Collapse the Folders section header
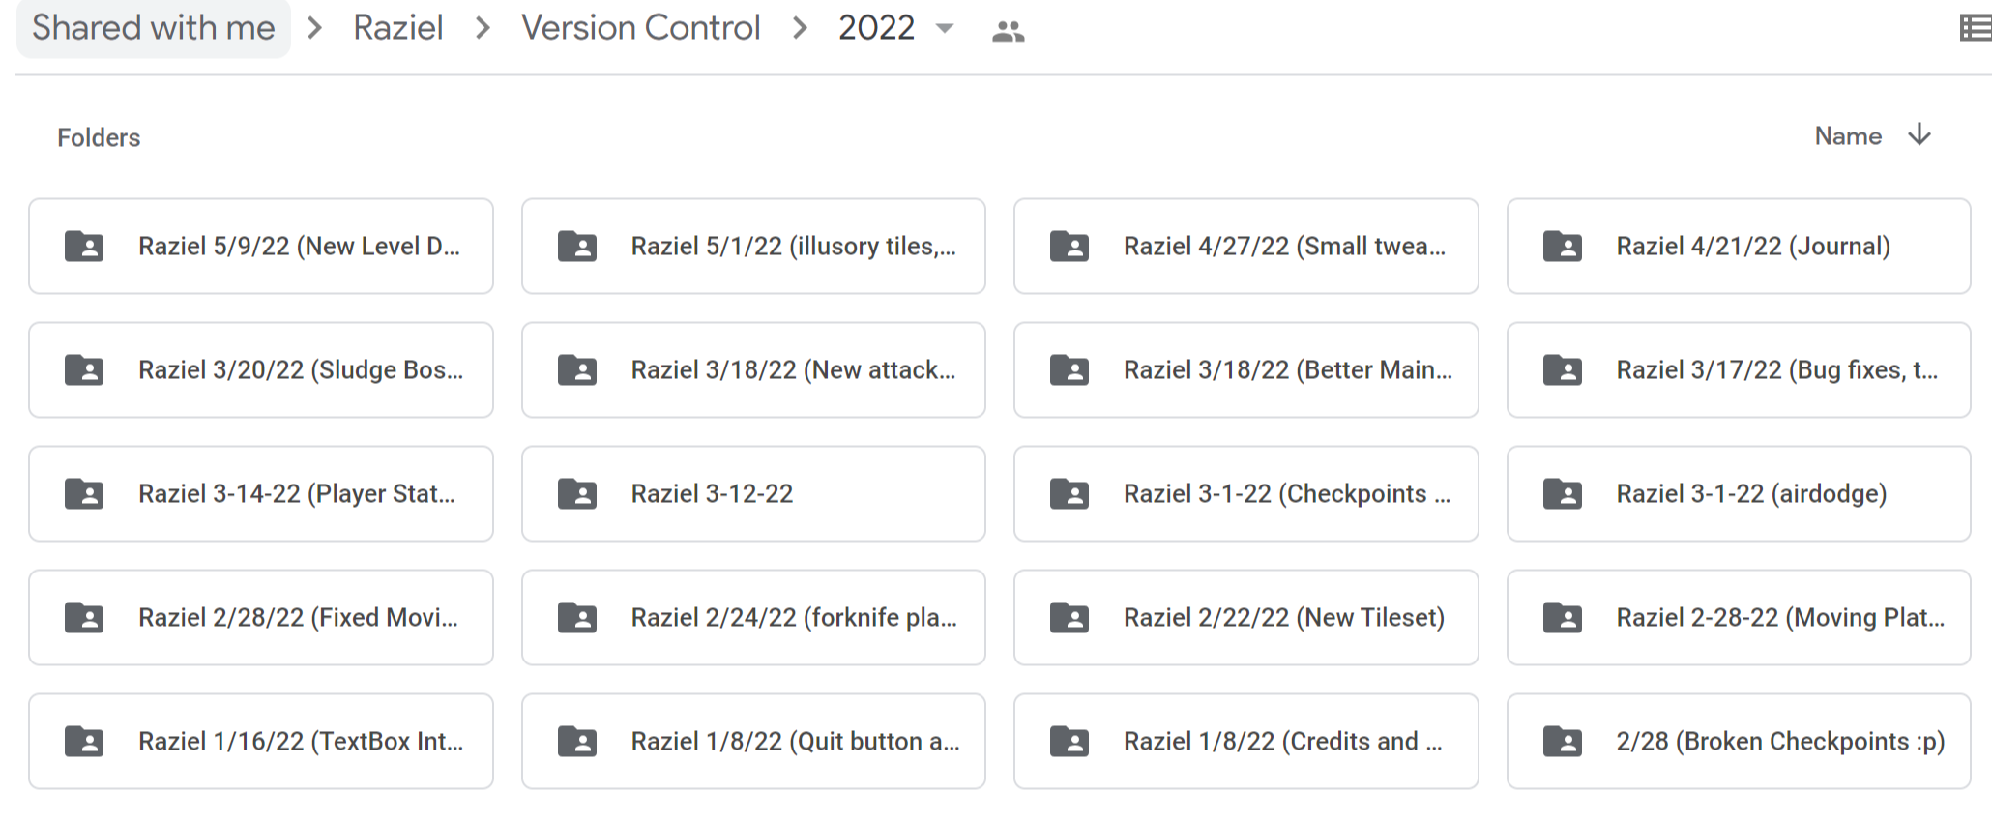This screenshot has width=1992, height=823. (99, 136)
